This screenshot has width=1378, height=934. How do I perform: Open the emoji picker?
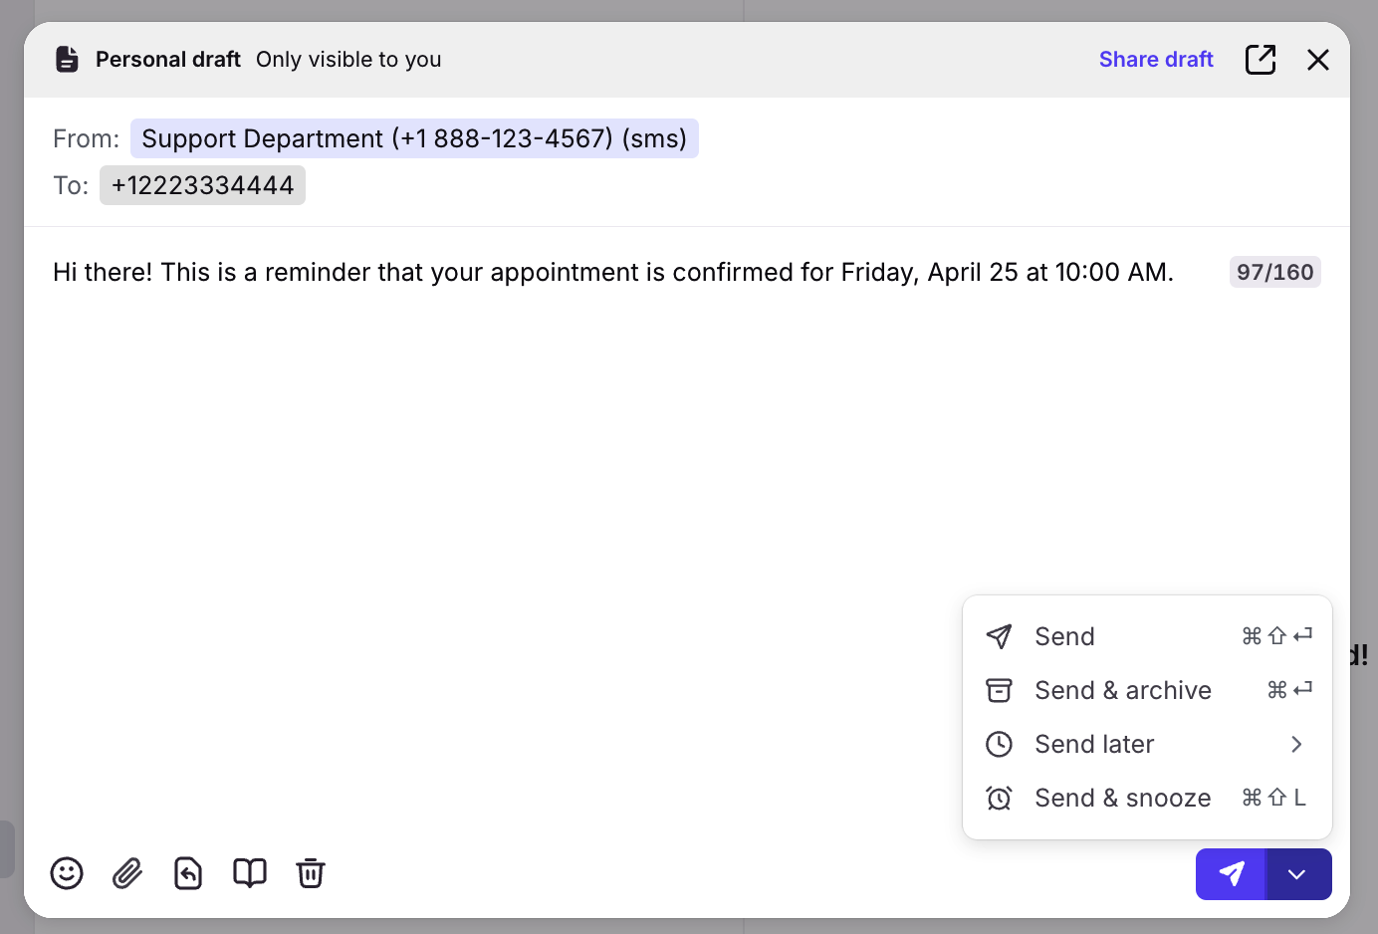coord(67,873)
